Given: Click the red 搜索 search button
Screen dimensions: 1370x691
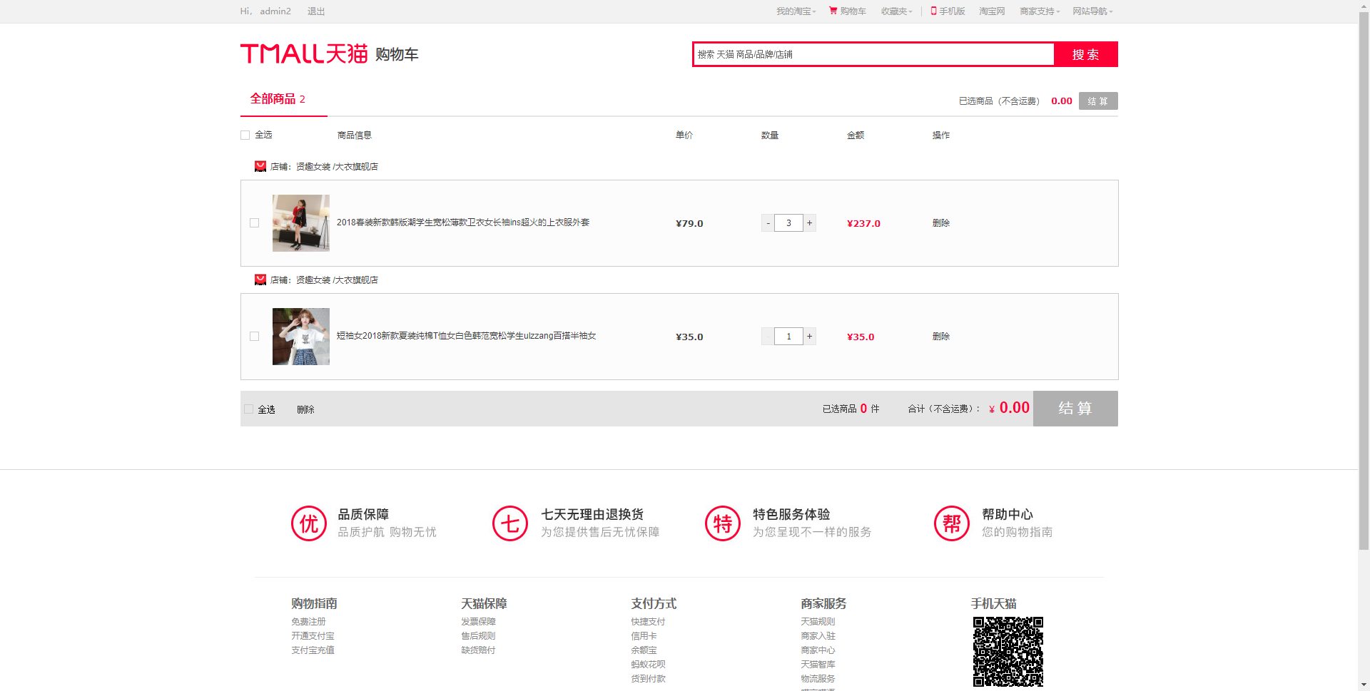Looking at the screenshot, I should (1086, 54).
